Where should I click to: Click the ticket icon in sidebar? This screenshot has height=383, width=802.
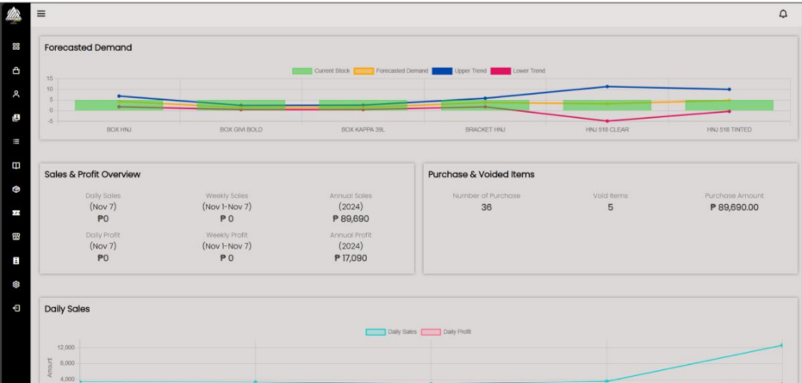[16, 212]
